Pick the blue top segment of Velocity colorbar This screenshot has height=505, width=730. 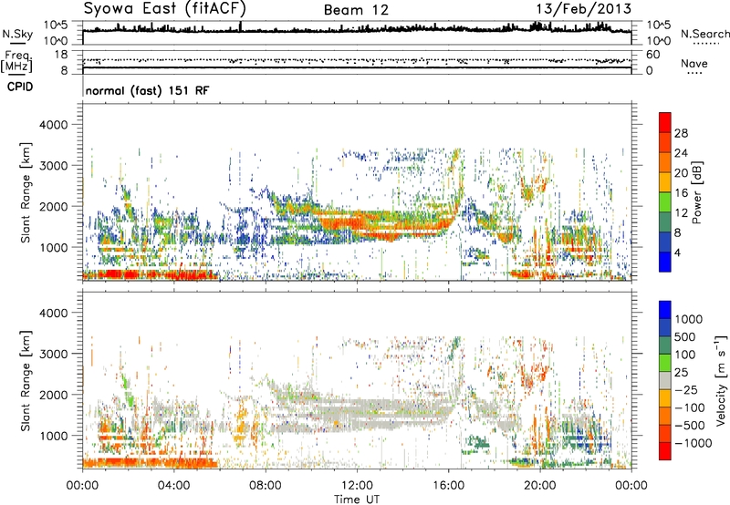(x=665, y=310)
